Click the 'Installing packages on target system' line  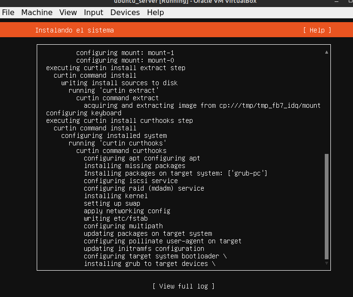coord(175,173)
